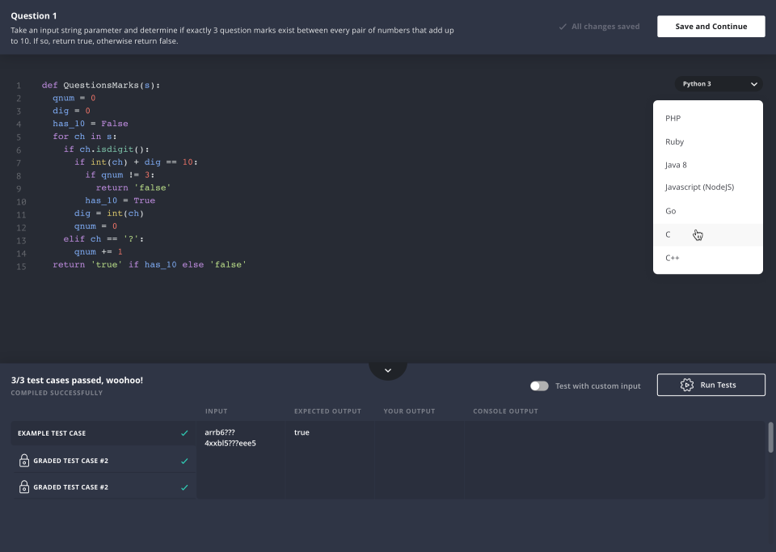Click the green checkmark on Example Test Case
The image size is (776, 552).
(x=184, y=433)
